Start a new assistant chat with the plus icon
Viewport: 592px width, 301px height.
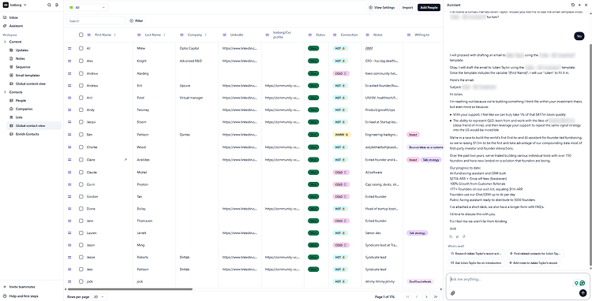(579, 6)
